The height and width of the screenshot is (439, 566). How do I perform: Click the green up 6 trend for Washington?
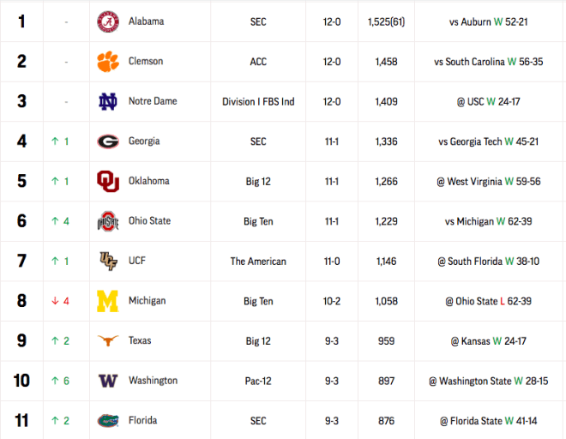point(61,381)
